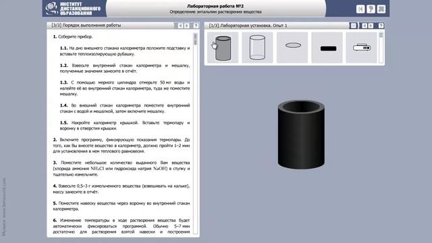Click the title 'Лабораторная работа №2'

(x=215, y=6)
